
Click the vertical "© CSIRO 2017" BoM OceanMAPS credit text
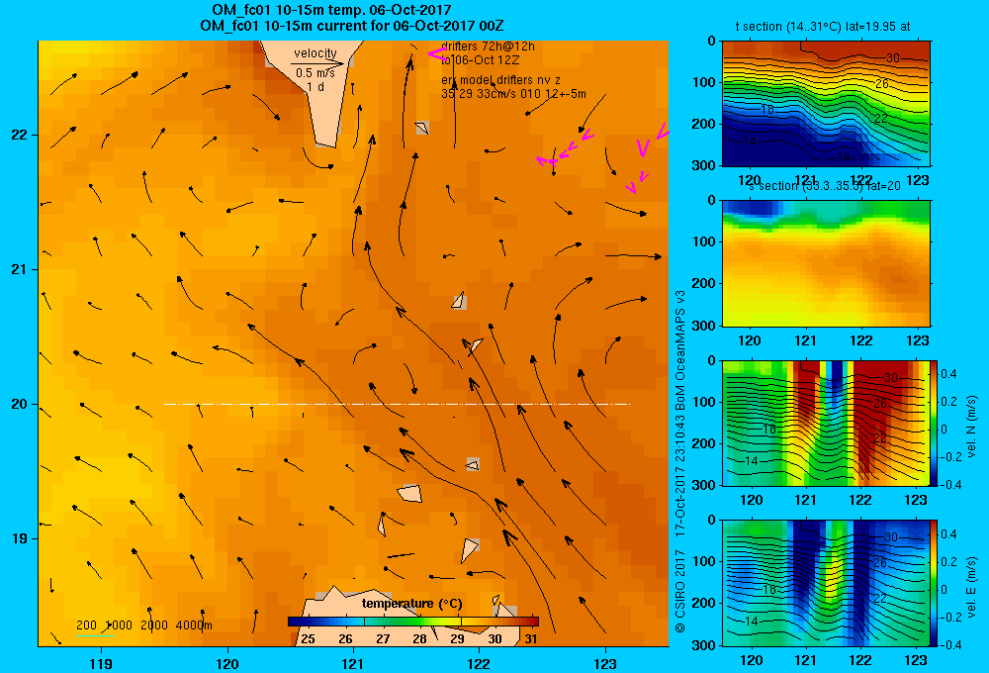tap(680, 461)
